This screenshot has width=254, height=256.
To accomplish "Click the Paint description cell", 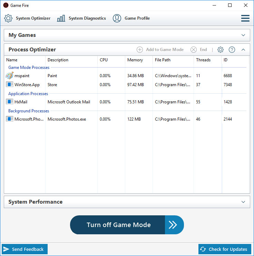I will point(52,76).
